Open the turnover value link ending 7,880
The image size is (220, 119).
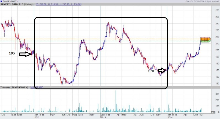37,87
